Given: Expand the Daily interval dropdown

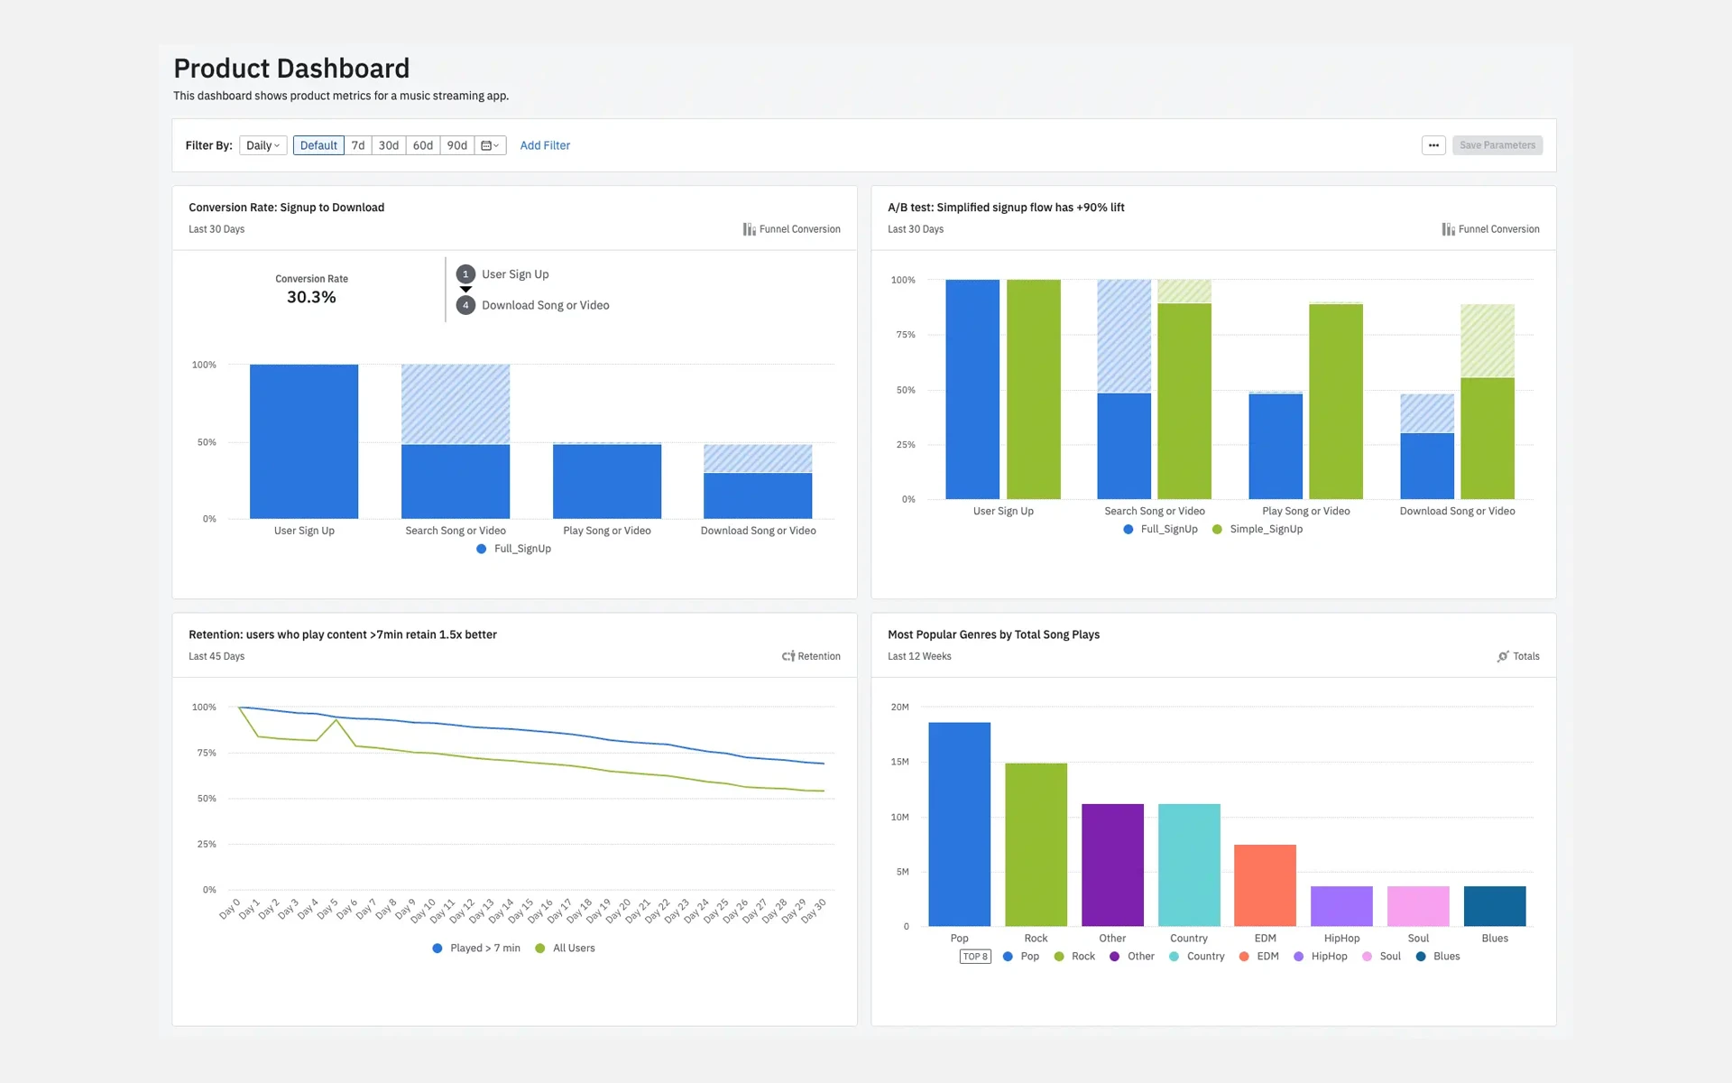Looking at the screenshot, I should 263,145.
